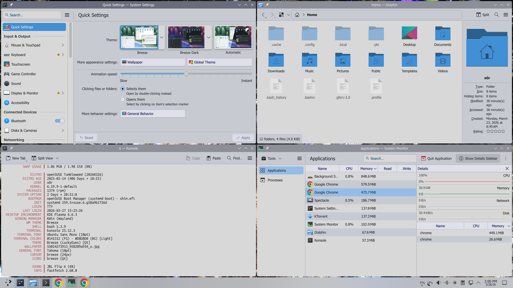Switch to the Applications page in System Monitor
The image size is (513, 288).
tap(281, 170)
